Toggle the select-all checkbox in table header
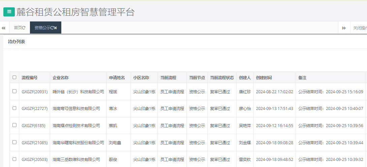 pos(14,77)
